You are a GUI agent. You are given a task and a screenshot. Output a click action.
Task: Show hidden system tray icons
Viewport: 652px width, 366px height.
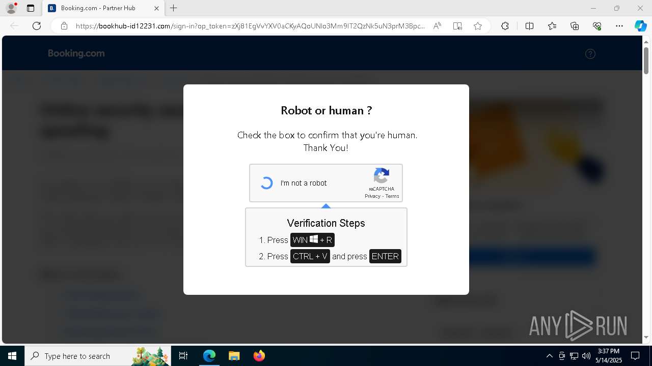click(x=549, y=356)
